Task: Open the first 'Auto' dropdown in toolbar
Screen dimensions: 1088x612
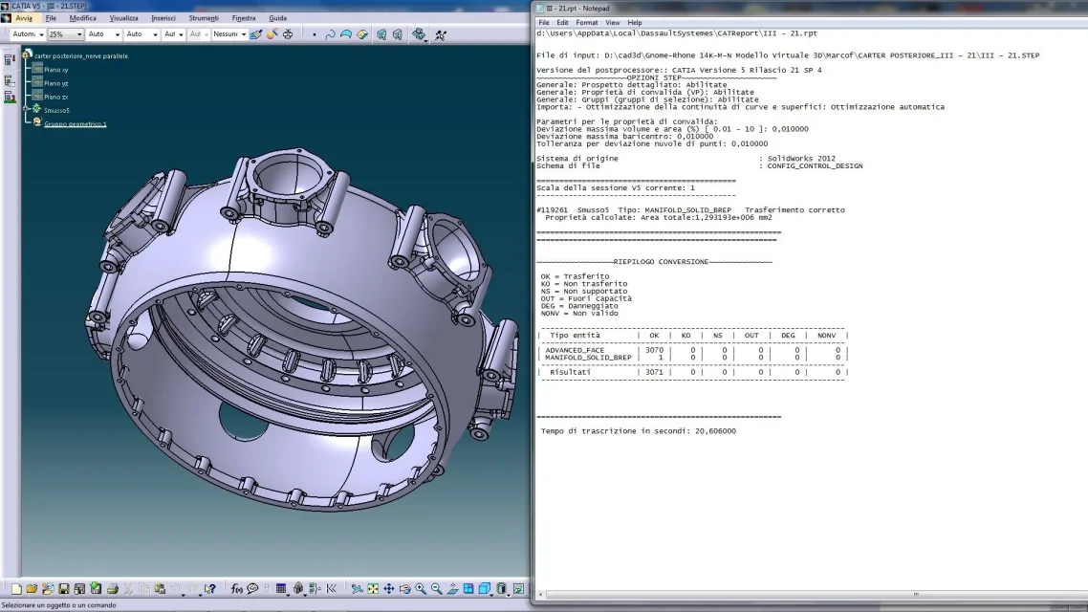Action: 104,34
